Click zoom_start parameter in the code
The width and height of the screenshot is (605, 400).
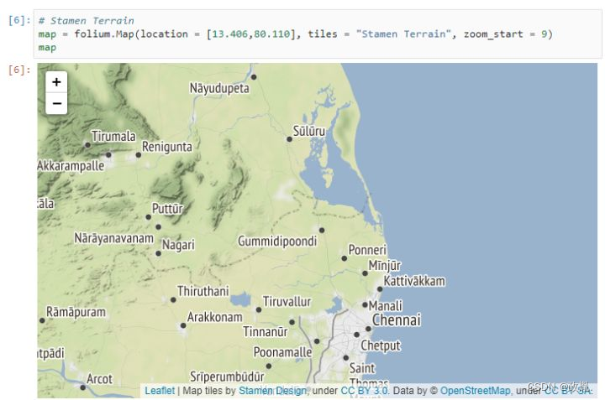click(x=492, y=34)
